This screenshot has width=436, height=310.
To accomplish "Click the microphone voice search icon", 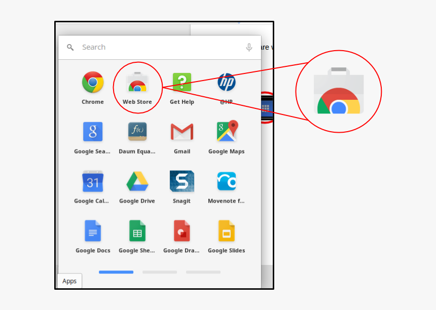I will [249, 48].
